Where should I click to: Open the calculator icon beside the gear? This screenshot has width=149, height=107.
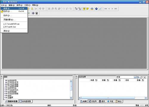point(37,13)
